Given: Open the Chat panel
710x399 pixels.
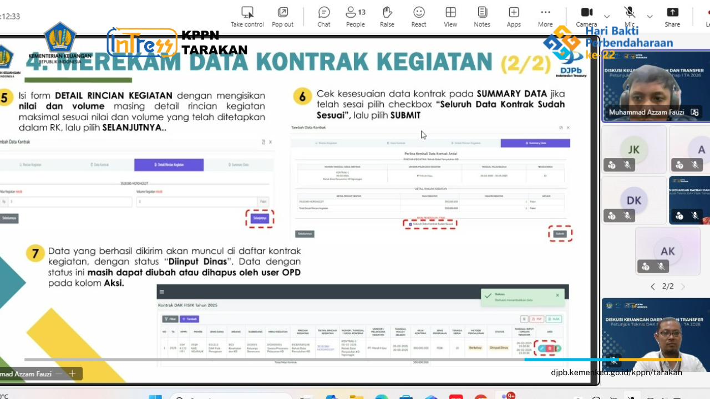Looking at the screenshot, I should (x=324, y=17).
